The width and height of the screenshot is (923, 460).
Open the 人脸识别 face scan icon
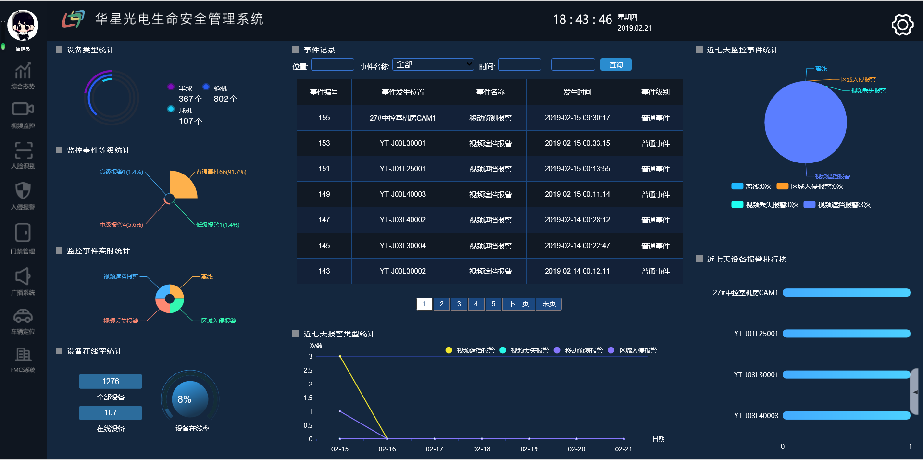pyautogui.click(x=23, y=150)
